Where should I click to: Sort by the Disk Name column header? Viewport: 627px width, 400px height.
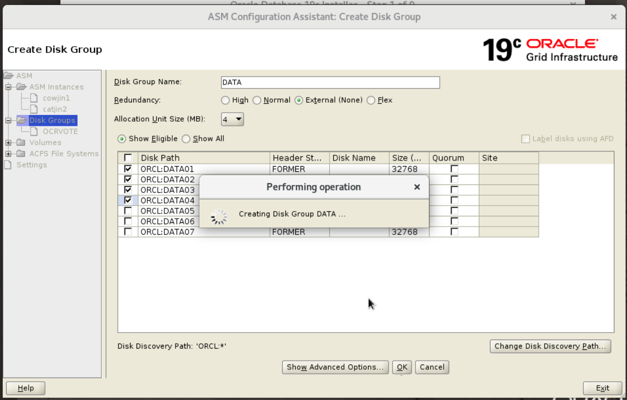point(359,158)
